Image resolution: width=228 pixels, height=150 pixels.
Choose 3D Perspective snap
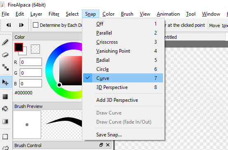(x=123, y=87)
